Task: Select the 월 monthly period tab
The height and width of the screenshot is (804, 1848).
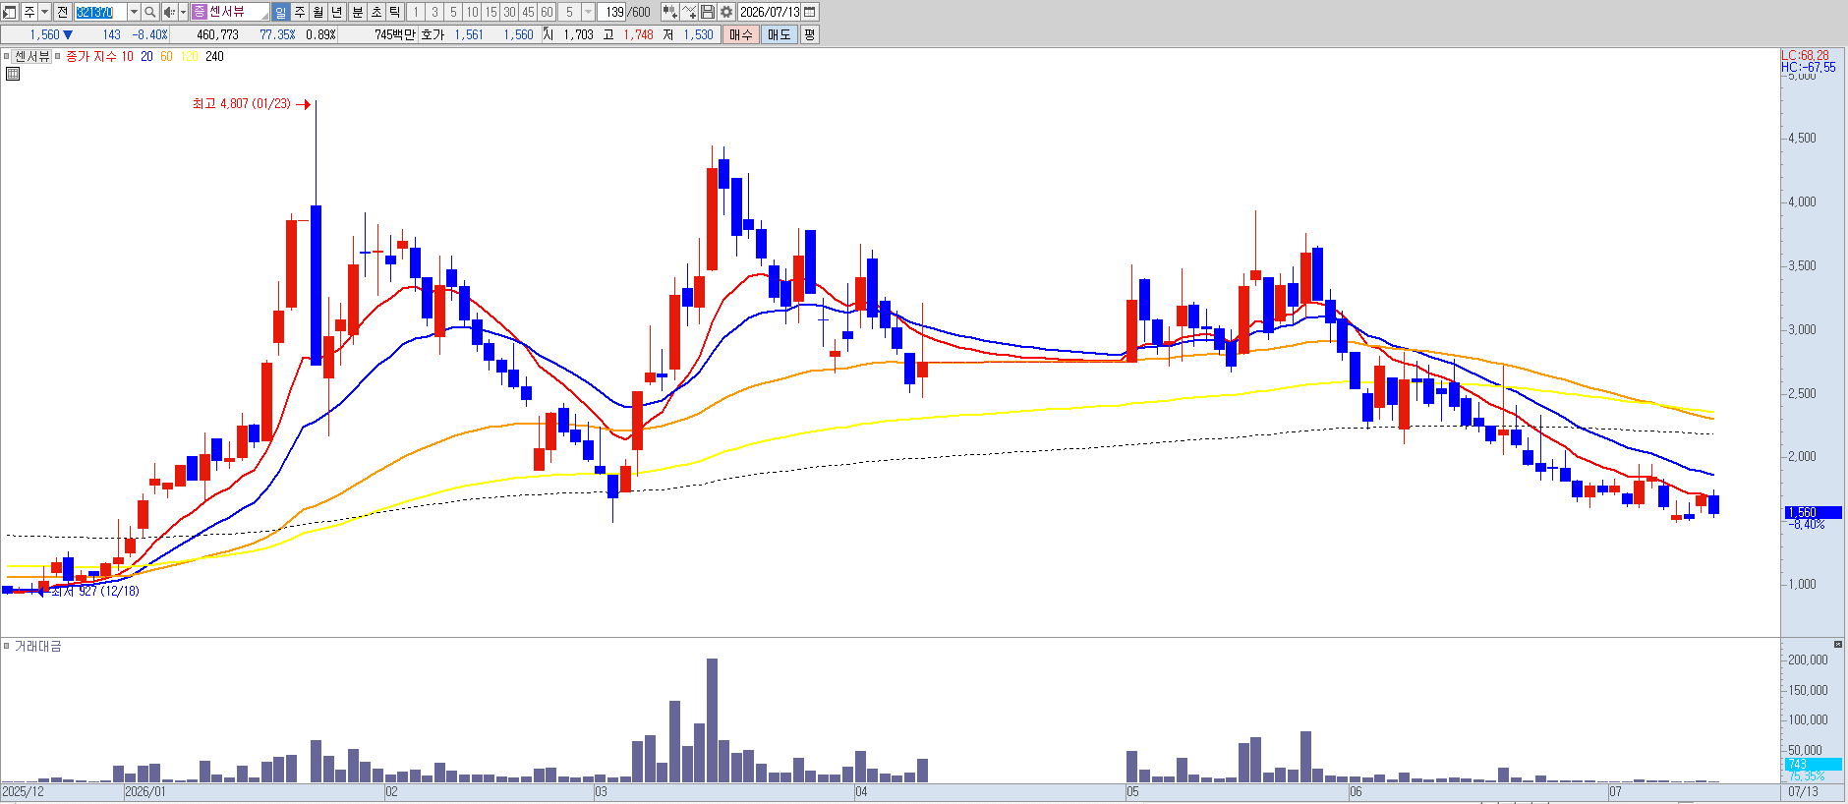Action: point(318,12)
